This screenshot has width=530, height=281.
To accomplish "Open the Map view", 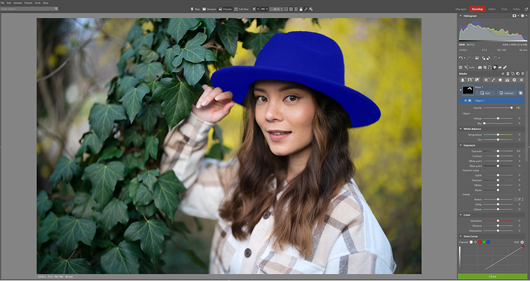I will tap(195, 9).
